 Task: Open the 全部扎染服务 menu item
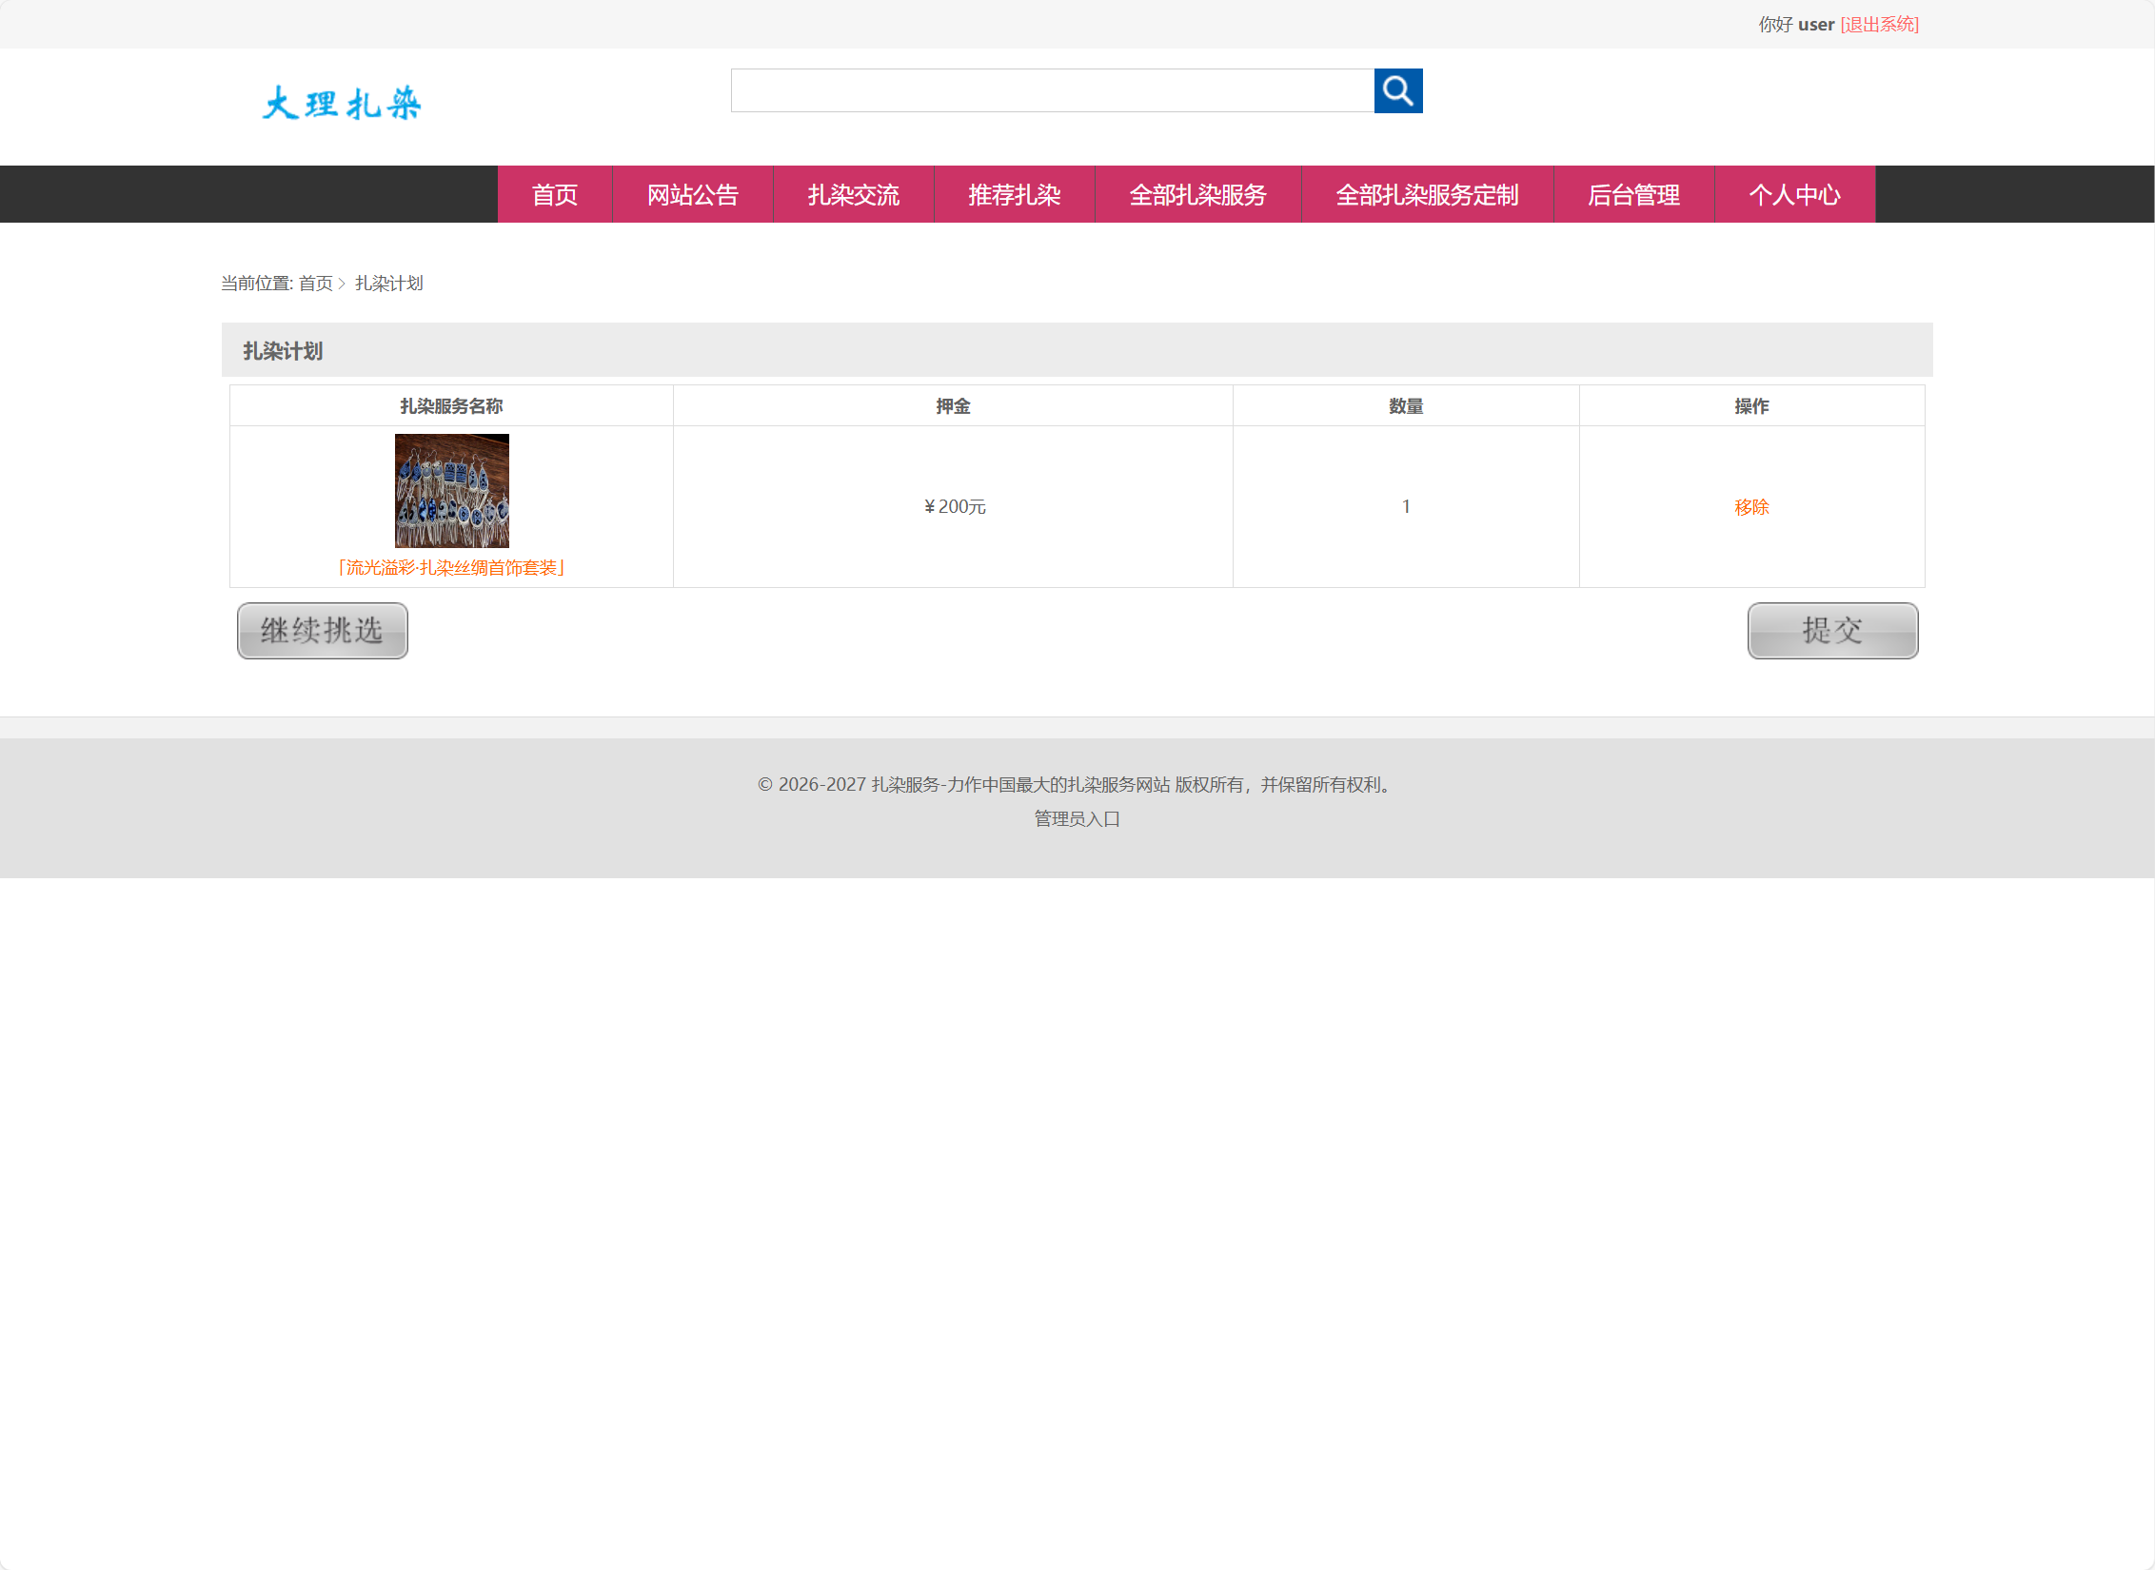[1197, 194]
